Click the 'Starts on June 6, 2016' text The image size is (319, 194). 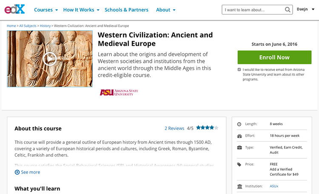[x=274, y=44]
